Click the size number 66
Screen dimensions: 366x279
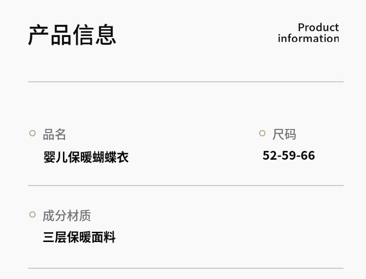[308, 155]
